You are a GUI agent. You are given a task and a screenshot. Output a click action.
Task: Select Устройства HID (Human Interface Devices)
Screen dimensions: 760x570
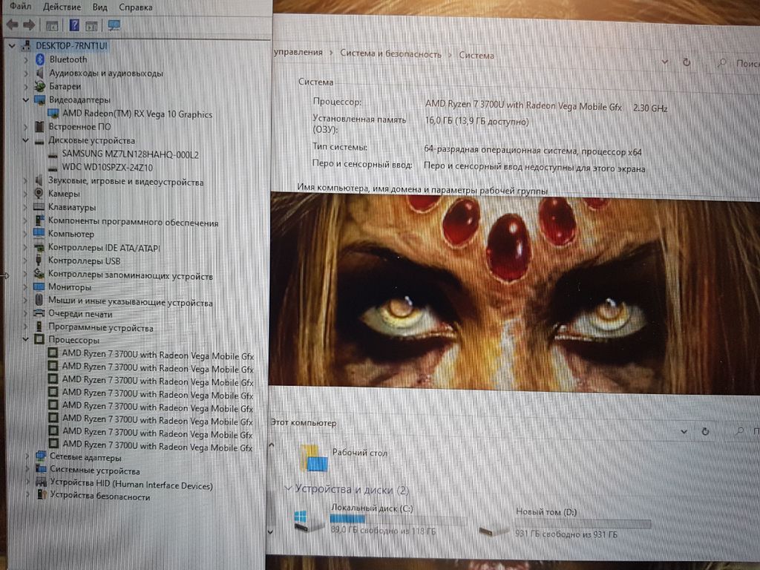(x=131, y=484)
